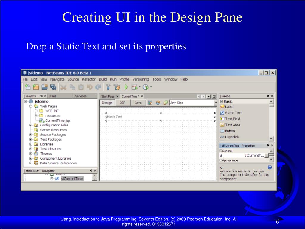Screen dimensions: 305x229
Task: Click the Debug Main Project icon
Action: click(134, 87)
